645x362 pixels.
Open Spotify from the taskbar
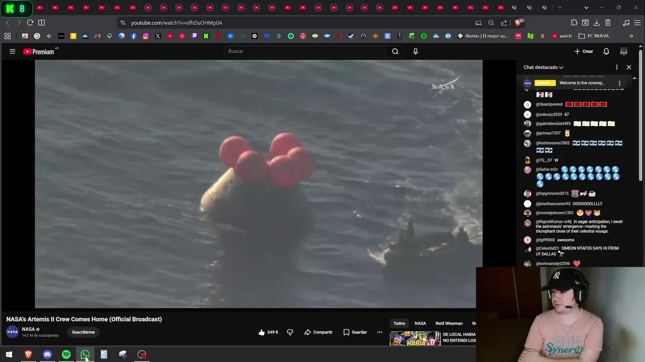[66, 354]
